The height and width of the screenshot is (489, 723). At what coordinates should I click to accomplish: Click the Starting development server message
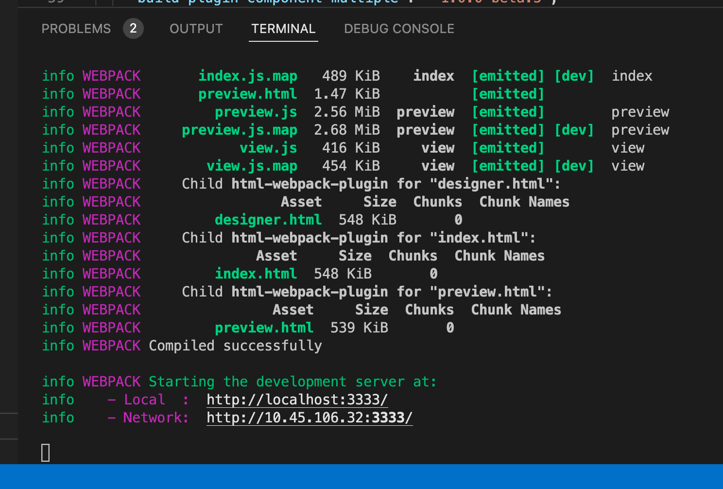[x=292, y=382]
